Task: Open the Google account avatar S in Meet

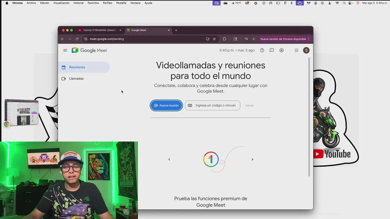Action: pyautogui.click(x=306, y=50)
